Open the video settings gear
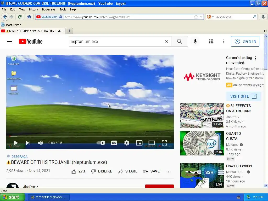Screen dimensions: 268x201 tap(126, 143)
